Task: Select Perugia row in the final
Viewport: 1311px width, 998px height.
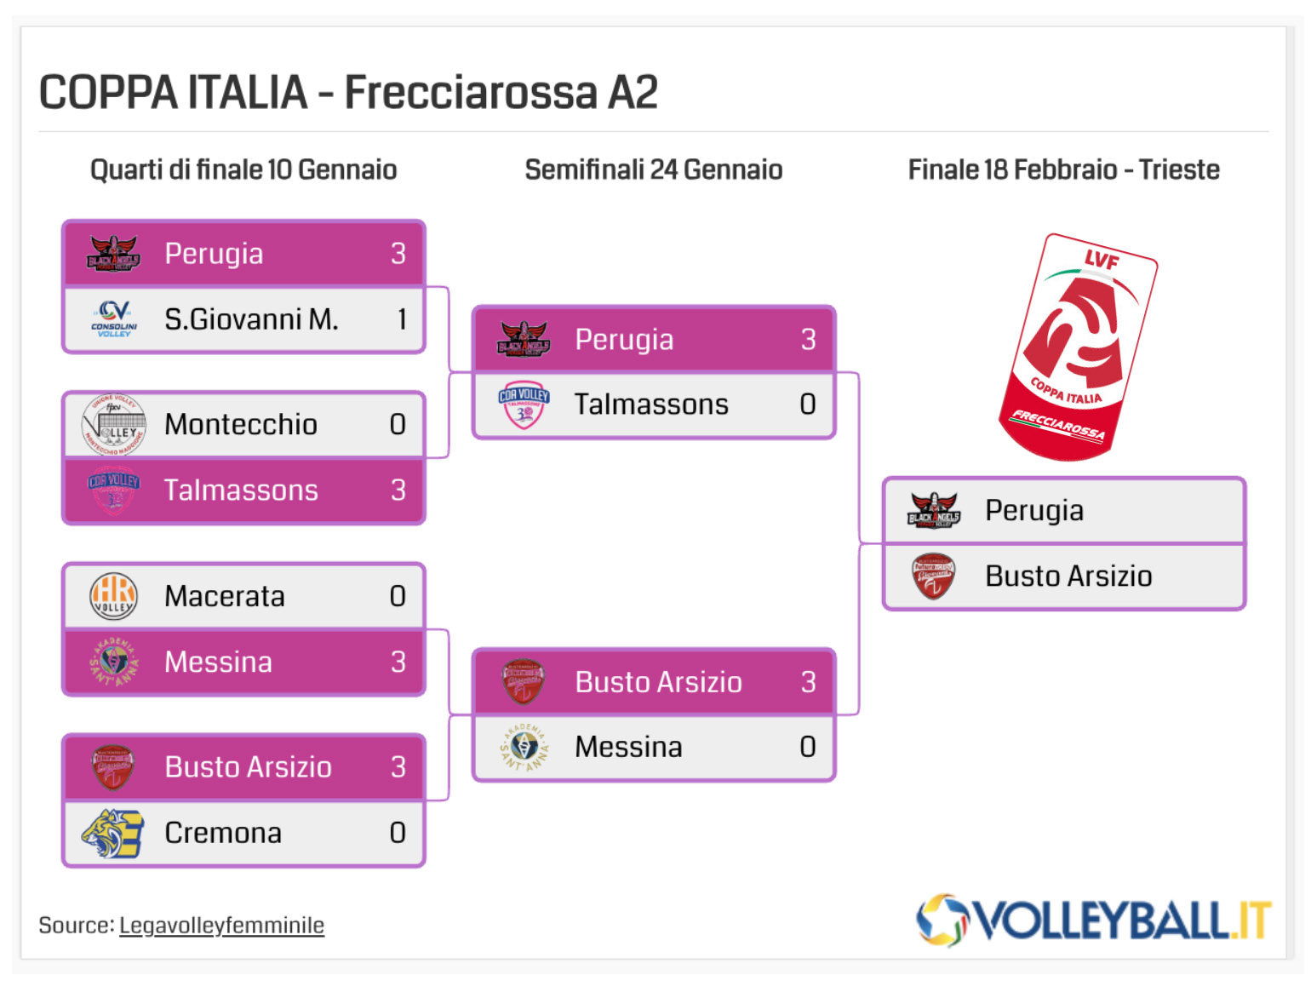Action: (x=1064, y=511)
